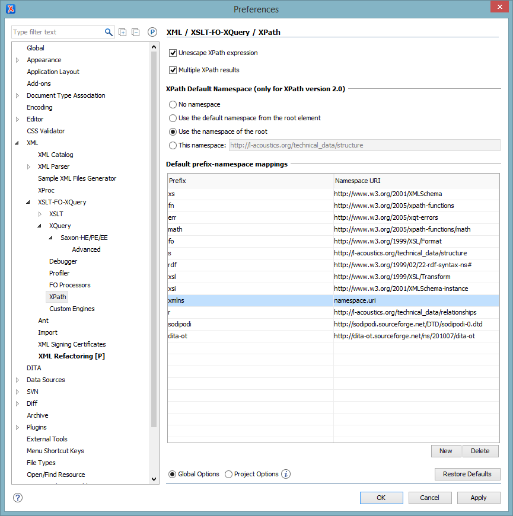Choose Global Options radio button
The image size is (513, 516).
(172, 474)
